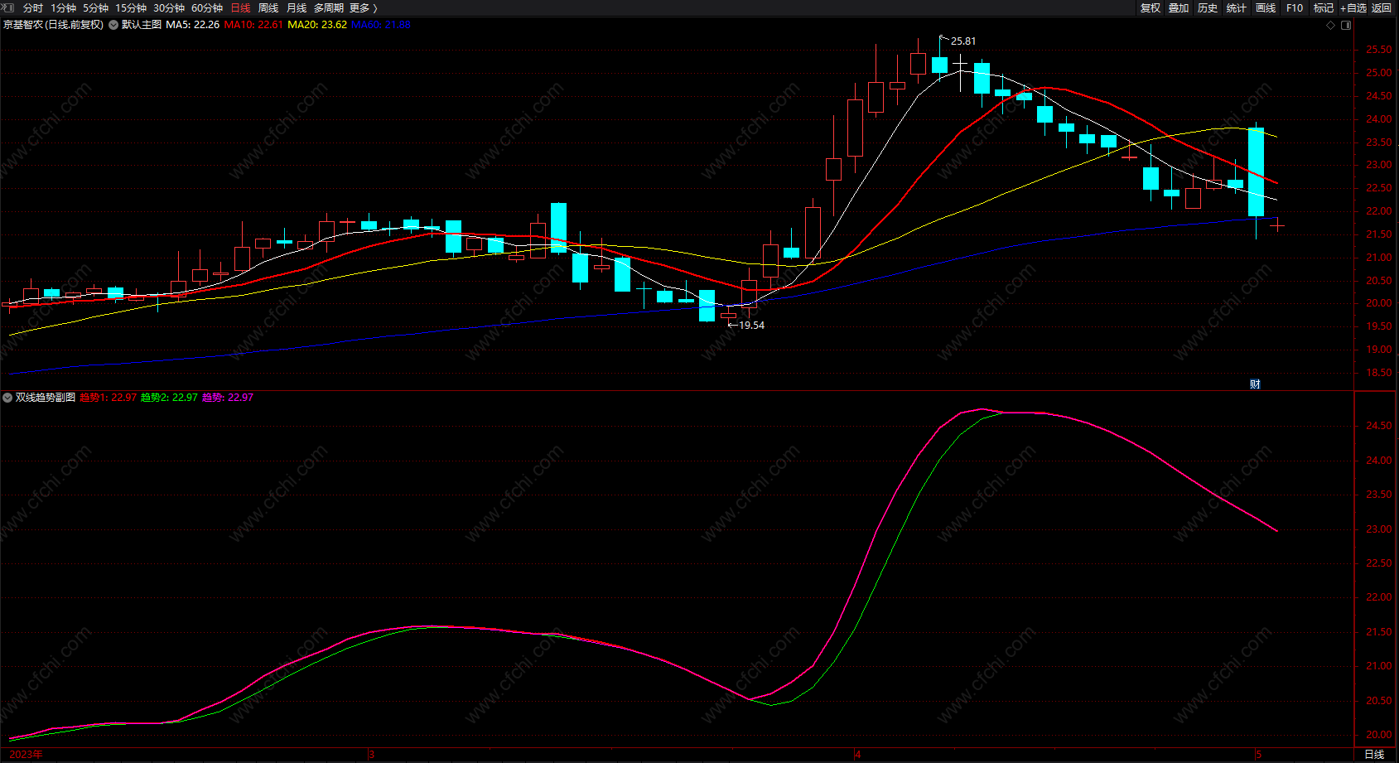Viewport: 1399px width, 763px height.
Task: Open the 复权 adjustment button
Action: tap(1151, 8)
